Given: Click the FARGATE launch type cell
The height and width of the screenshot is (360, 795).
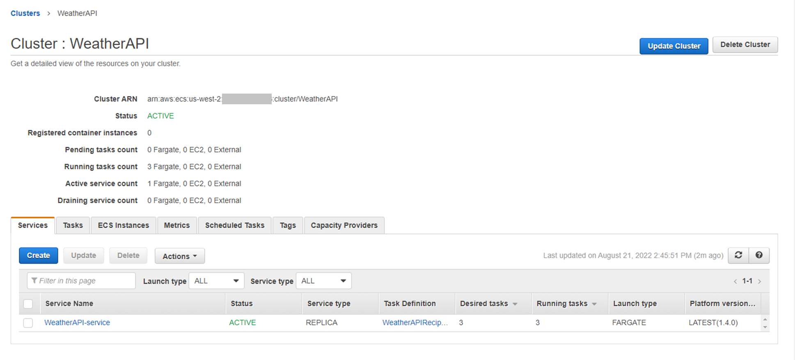Looking at the screenshot, I should [x=629, y=323].
